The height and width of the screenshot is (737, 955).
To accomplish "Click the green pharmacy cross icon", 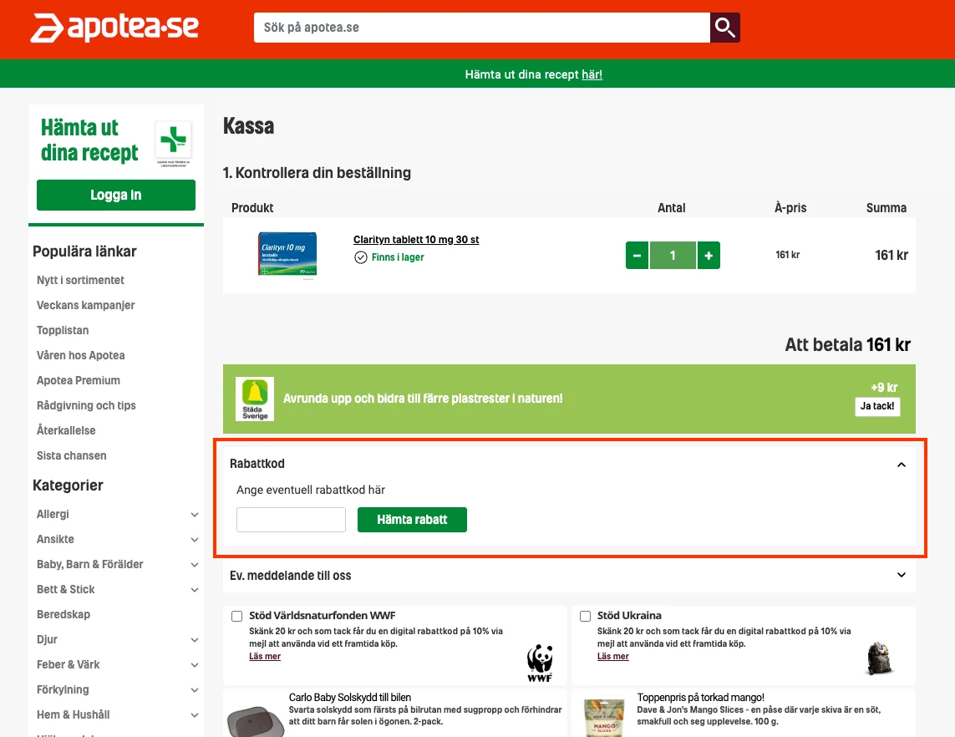I will coord(174,140).
